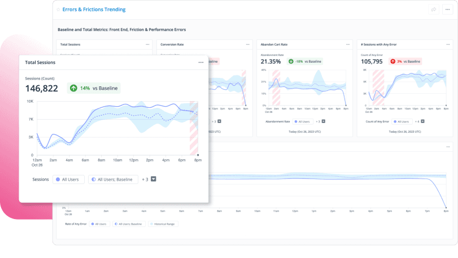Click the favorite star beside Errors & Frictions Trending
Screen dimensions: 458x258
click(x=58, y=10)
